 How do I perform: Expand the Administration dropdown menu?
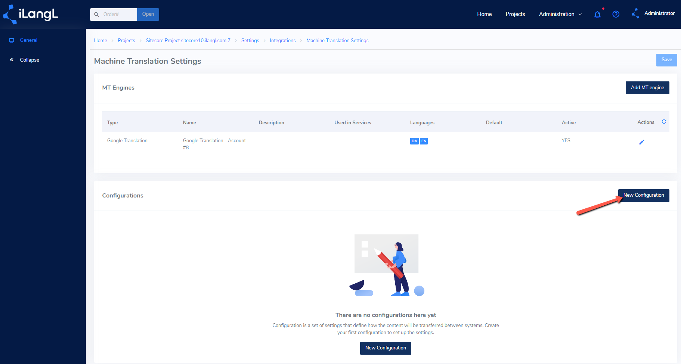(560, 14)
